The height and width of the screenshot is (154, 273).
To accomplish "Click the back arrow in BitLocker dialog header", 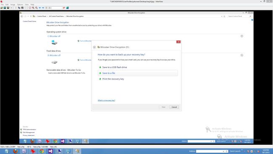I will (94, 47).
